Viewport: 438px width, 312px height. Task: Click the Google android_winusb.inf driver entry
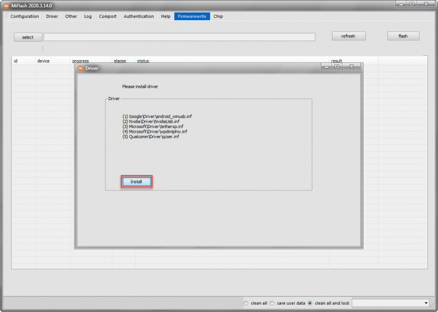(x=157, y=116)
